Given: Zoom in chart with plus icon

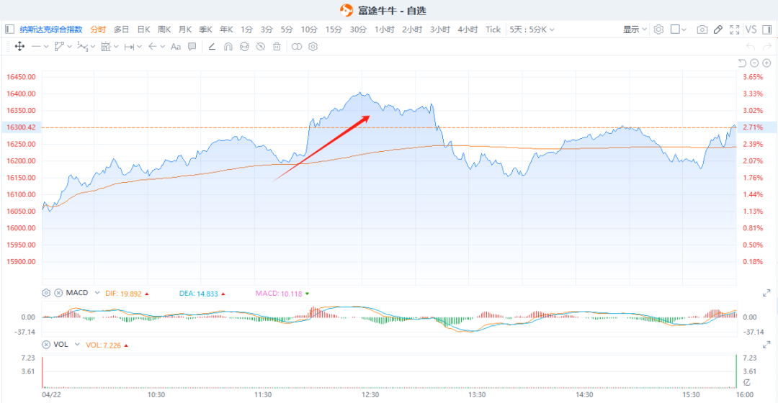Looking at the screenshot, I should click(766, 63).
